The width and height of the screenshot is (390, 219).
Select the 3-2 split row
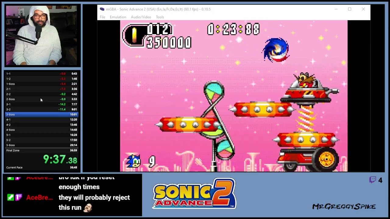42,109
